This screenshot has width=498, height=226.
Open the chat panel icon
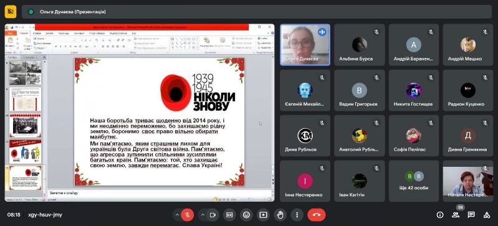471,215
